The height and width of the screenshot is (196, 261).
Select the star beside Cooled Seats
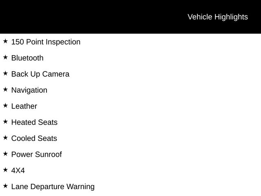pyautogui.click(x=5, y=138)
